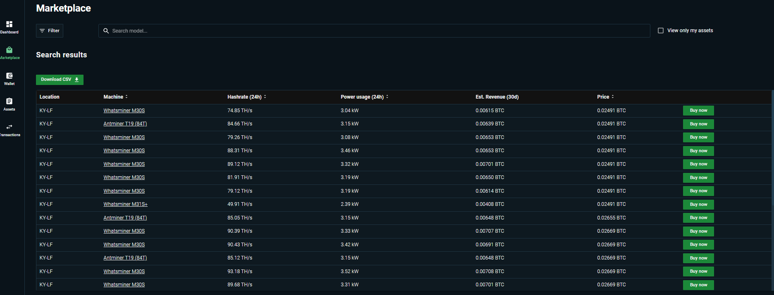Open the Whatsminer M31S+ link
Screen dimensions: 774x295
click(125, 204)
